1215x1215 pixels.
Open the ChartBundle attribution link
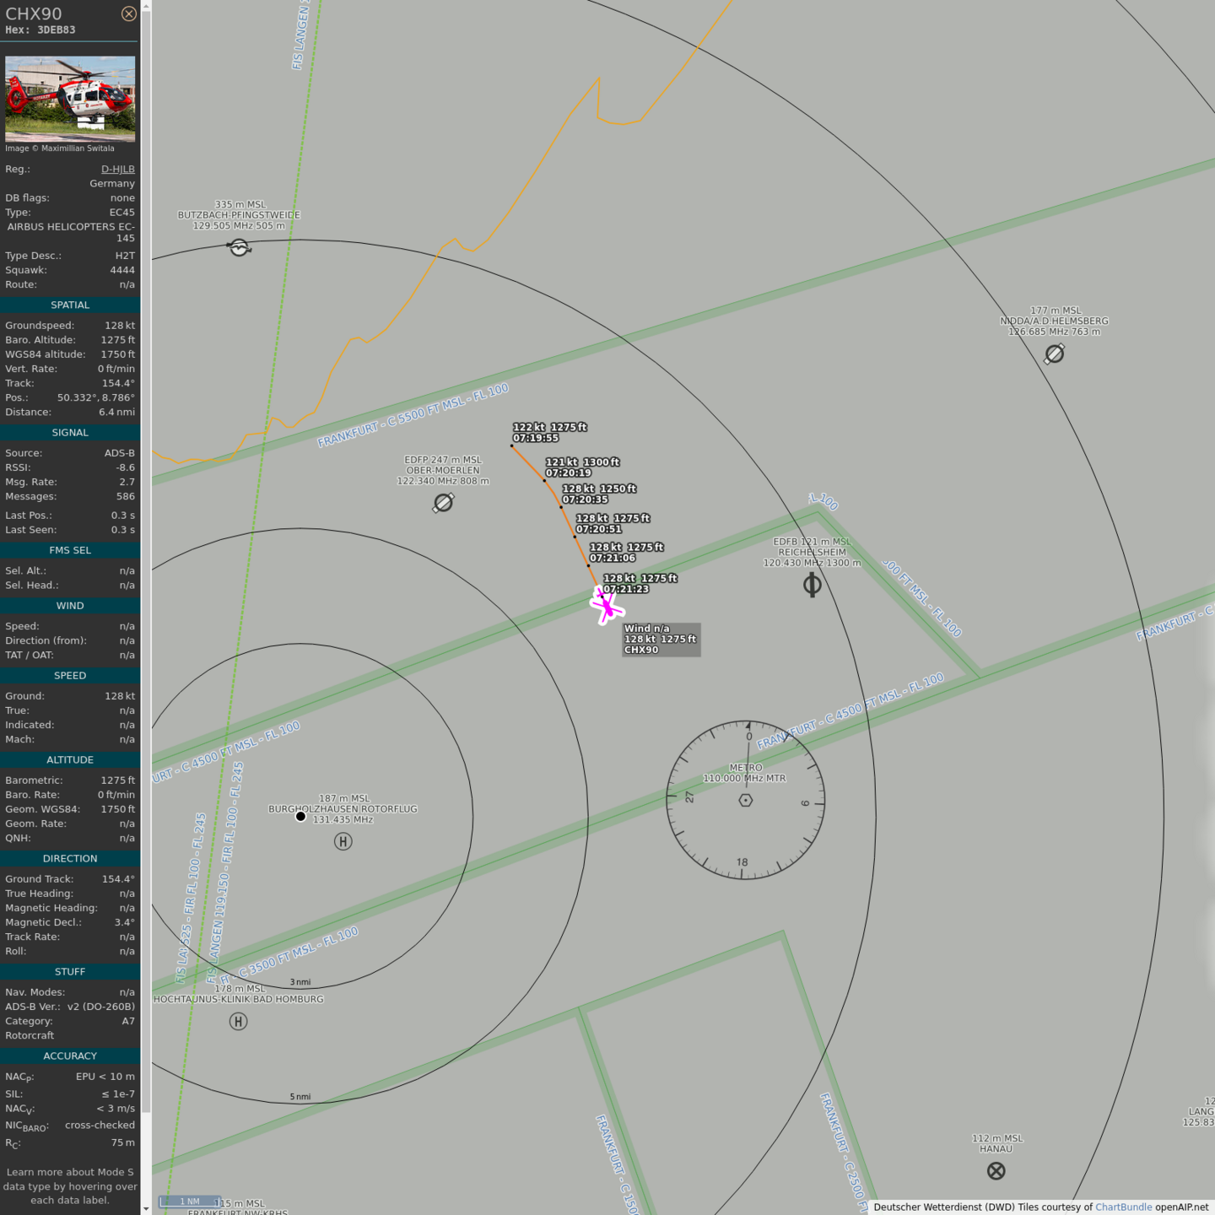[1123, 1207]
